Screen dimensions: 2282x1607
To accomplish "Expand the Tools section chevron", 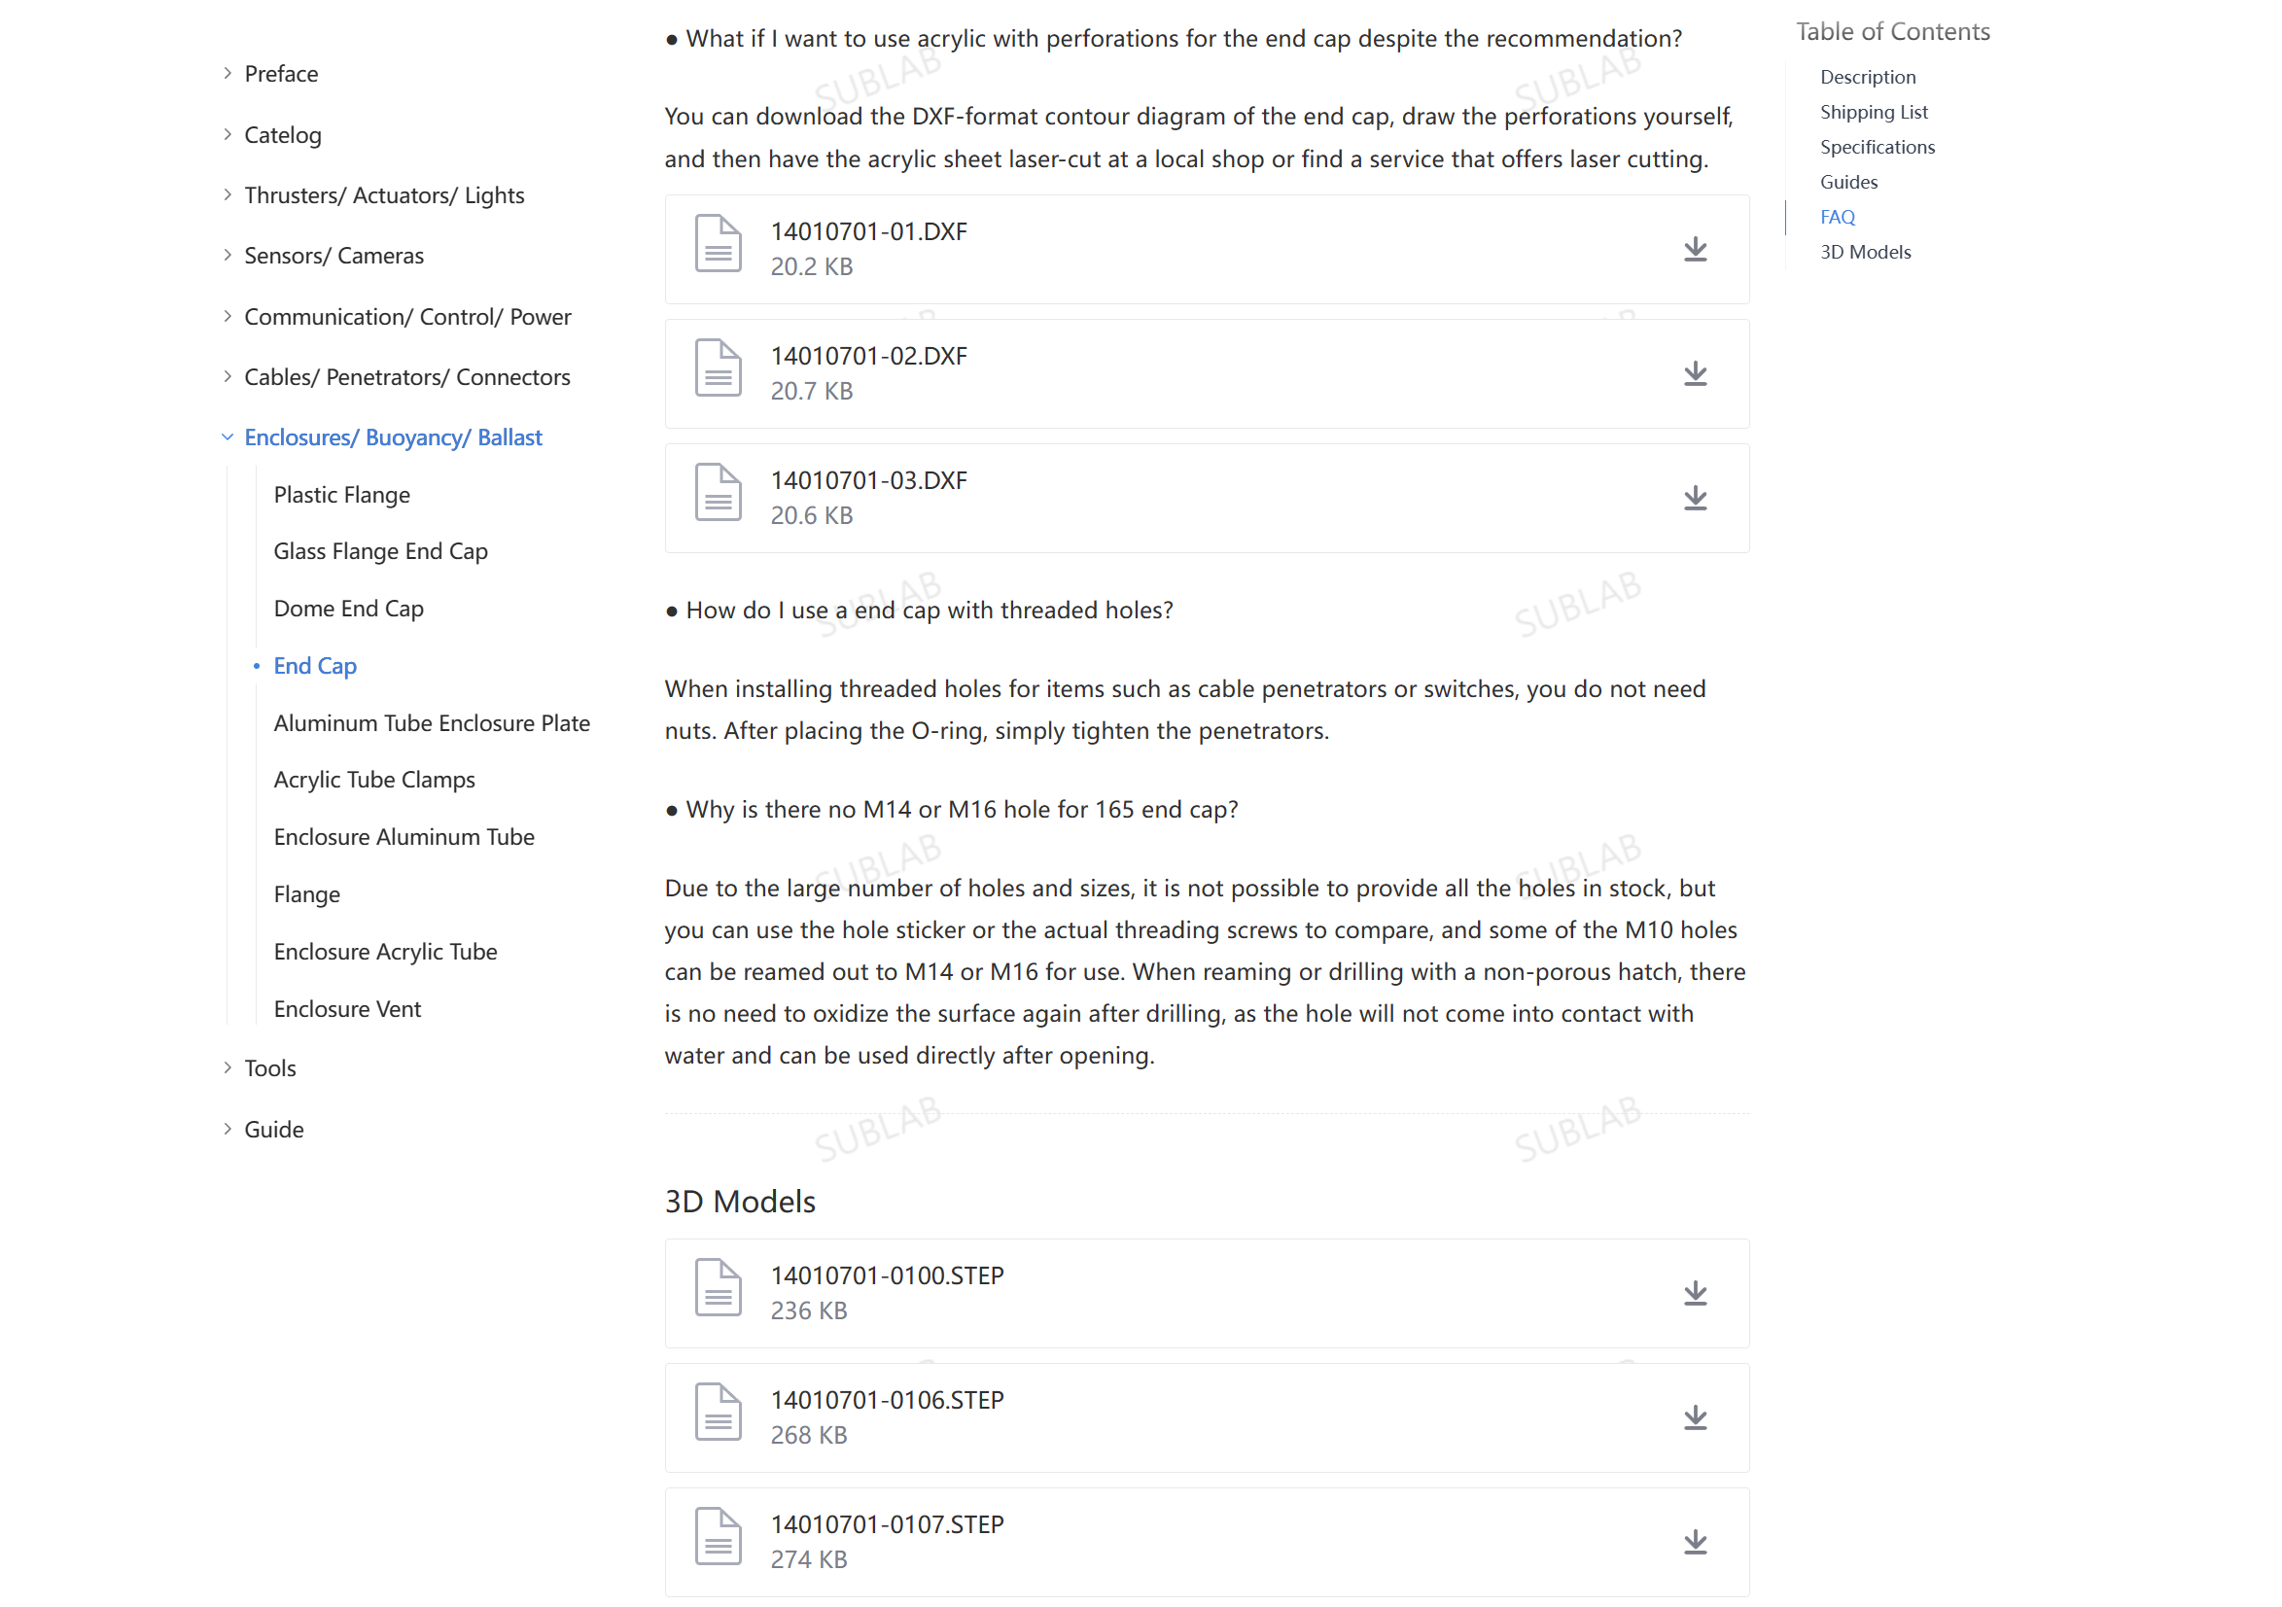I will (228, 1067).
